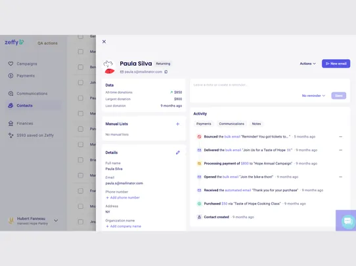Open more options for Bounced email entry
356x266 pixels.
[340, 137]
